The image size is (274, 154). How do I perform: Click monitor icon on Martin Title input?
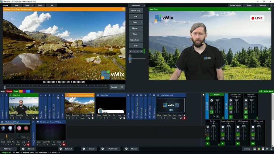(x=121, y=118)
